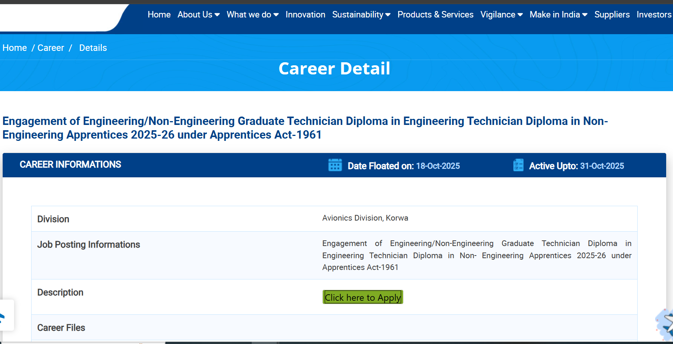Click the calendar icon beside Date Floated on
This screenshot has width=673, height=344.
click(x=335, y=165)
